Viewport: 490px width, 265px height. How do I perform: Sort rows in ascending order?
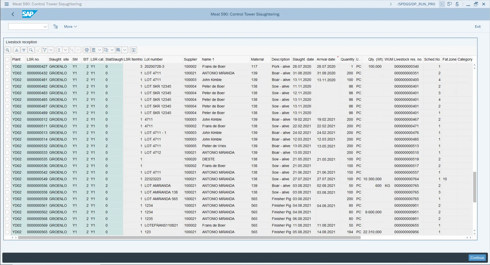[17, 50]
